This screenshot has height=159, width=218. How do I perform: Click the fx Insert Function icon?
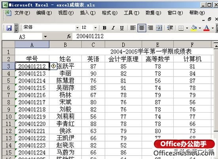(69, 36)
